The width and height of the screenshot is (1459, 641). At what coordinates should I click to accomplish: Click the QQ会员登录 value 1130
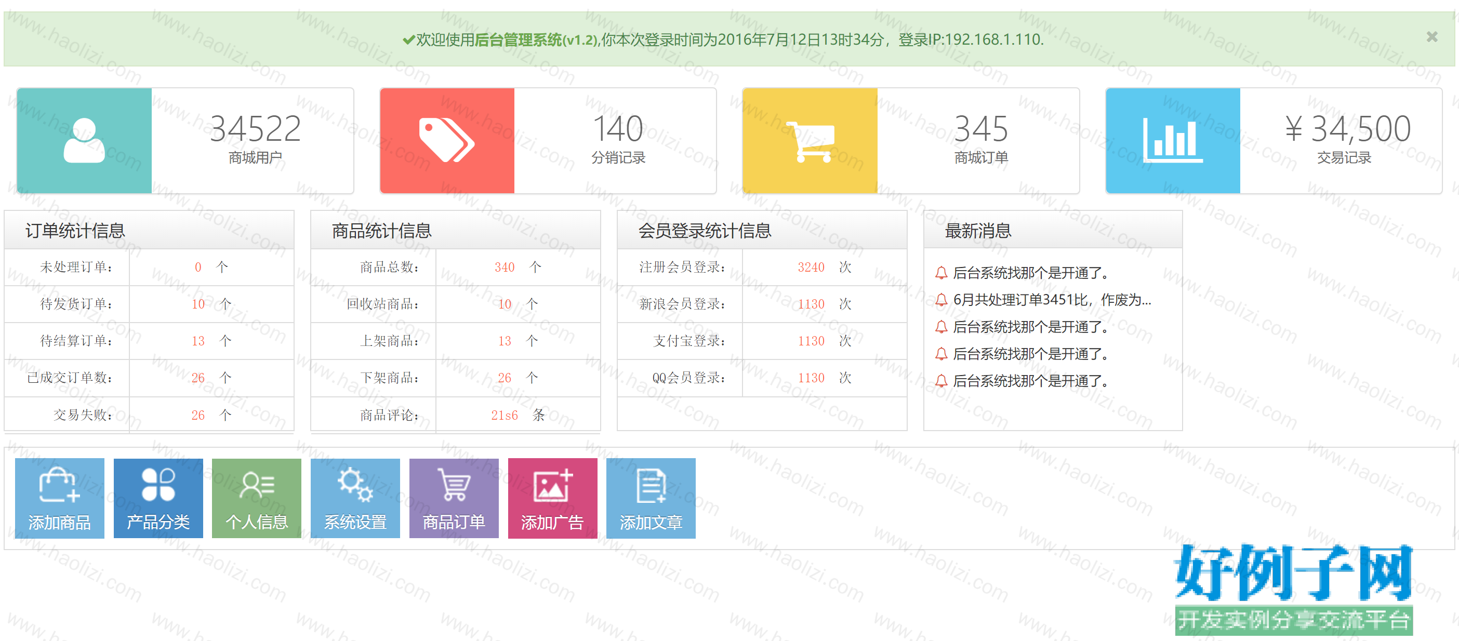tap(811, 378)
